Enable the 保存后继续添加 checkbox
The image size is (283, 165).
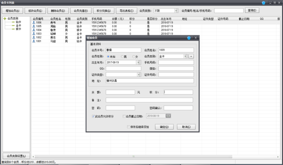coord(128,127)
